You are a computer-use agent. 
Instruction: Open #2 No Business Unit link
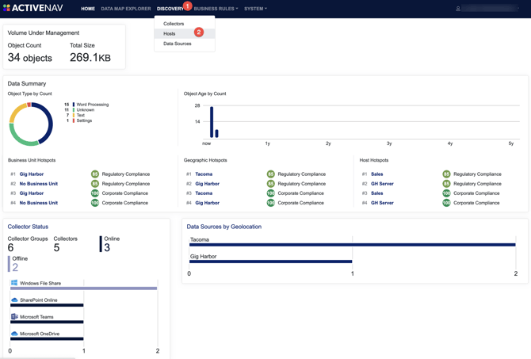(x=39, y=184)
